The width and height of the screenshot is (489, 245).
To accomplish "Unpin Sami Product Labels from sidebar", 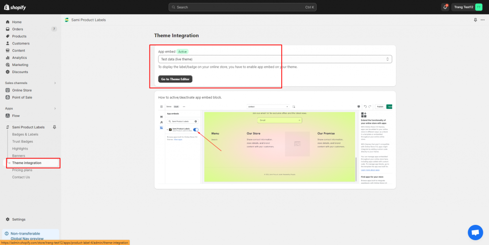I will pyautogui.click(x=54, y=128).
